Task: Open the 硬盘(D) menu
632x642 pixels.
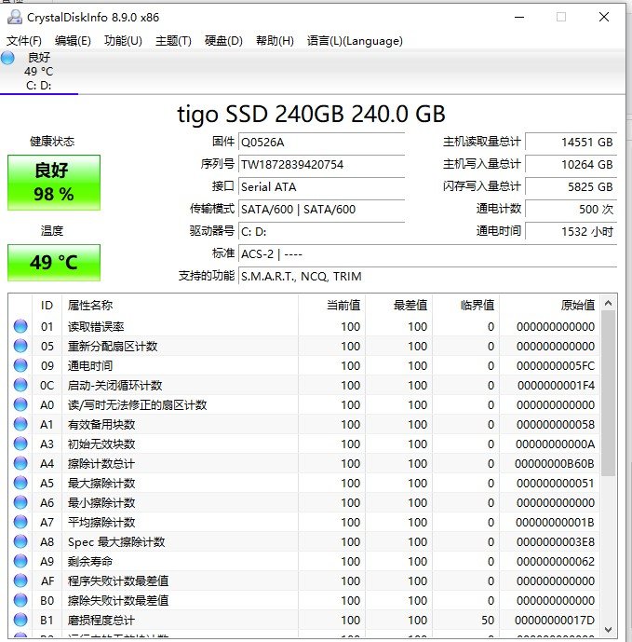Action: point(223,41)
